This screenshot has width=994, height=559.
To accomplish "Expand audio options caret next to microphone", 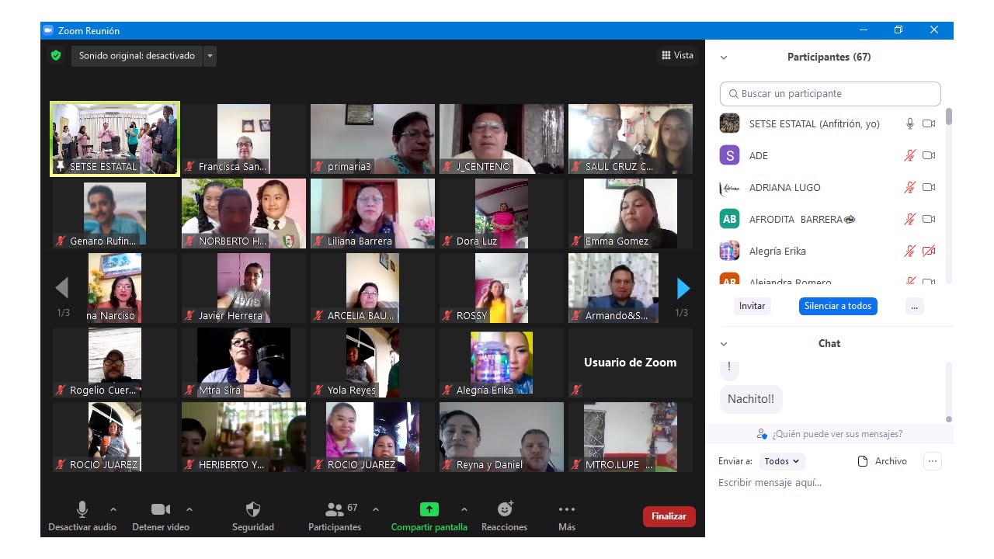I will coord(113,510).
